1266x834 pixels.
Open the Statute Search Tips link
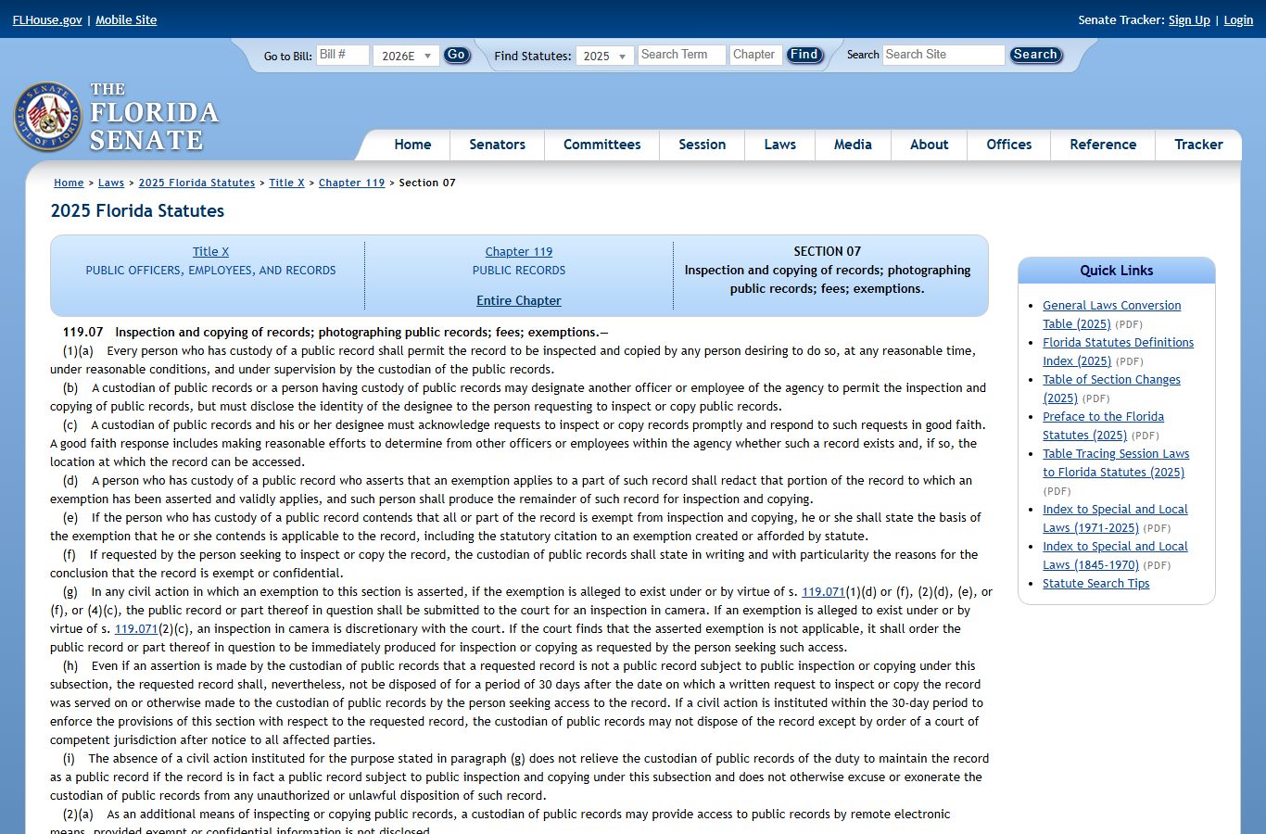(1095, 584)
